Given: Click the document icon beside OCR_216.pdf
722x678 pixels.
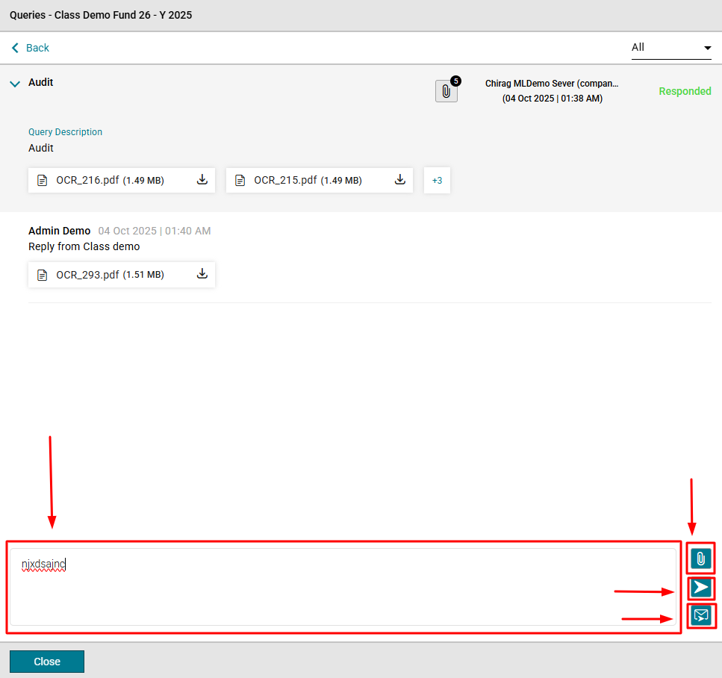Looking at the screenshot, I should pos(43,181).
